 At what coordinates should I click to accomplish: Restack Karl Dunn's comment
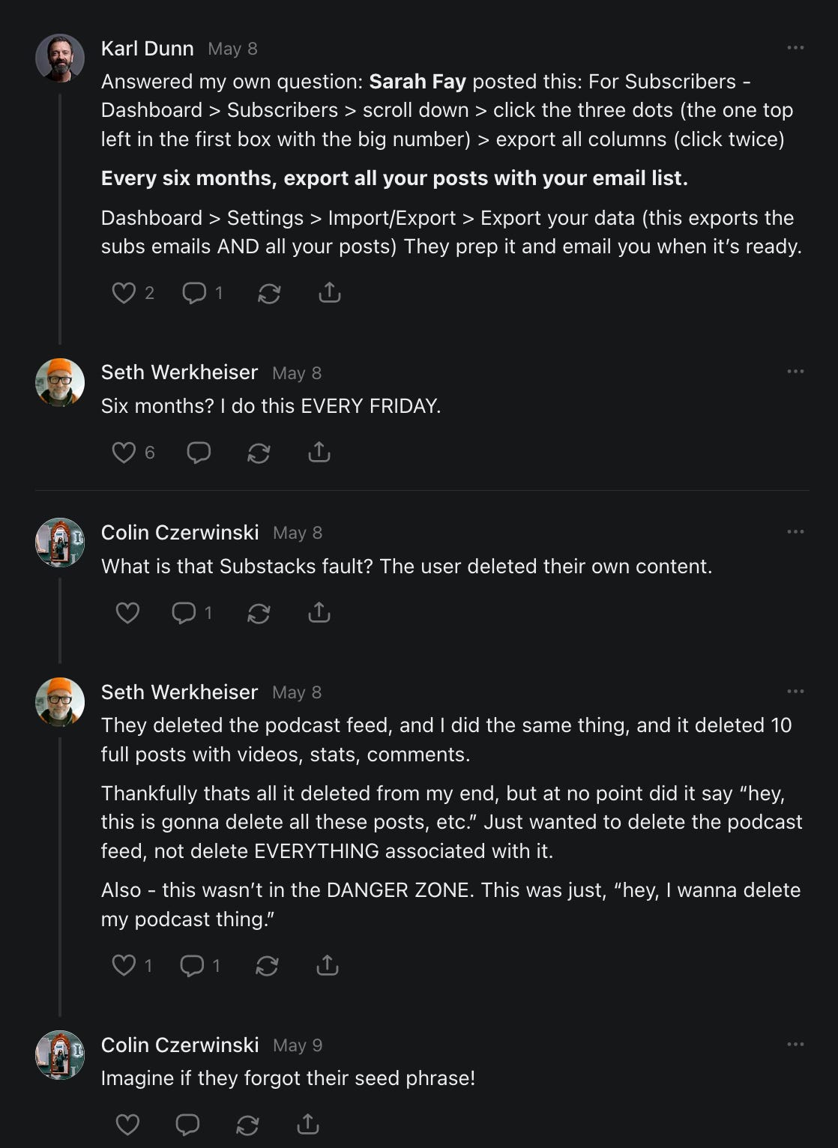point(269,294)
